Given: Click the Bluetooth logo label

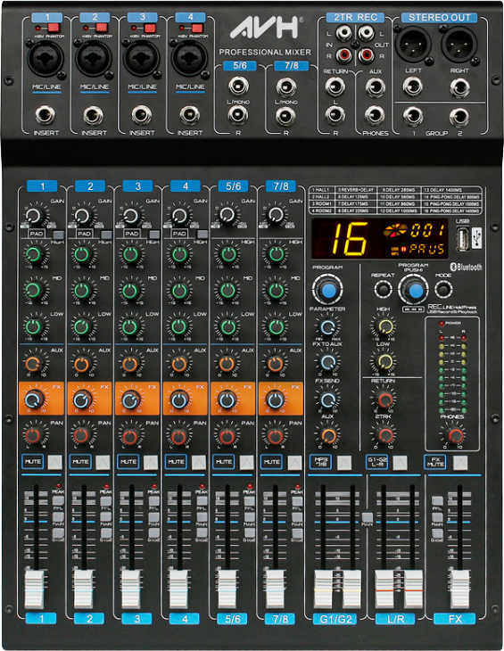Looking at the screenshot, I should coord(467,267).
